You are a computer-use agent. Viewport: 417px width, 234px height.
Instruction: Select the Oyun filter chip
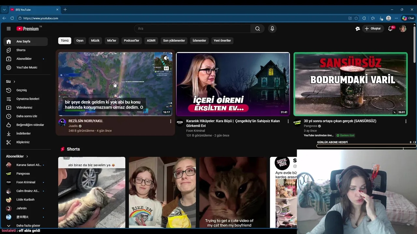tap(80, 41)
